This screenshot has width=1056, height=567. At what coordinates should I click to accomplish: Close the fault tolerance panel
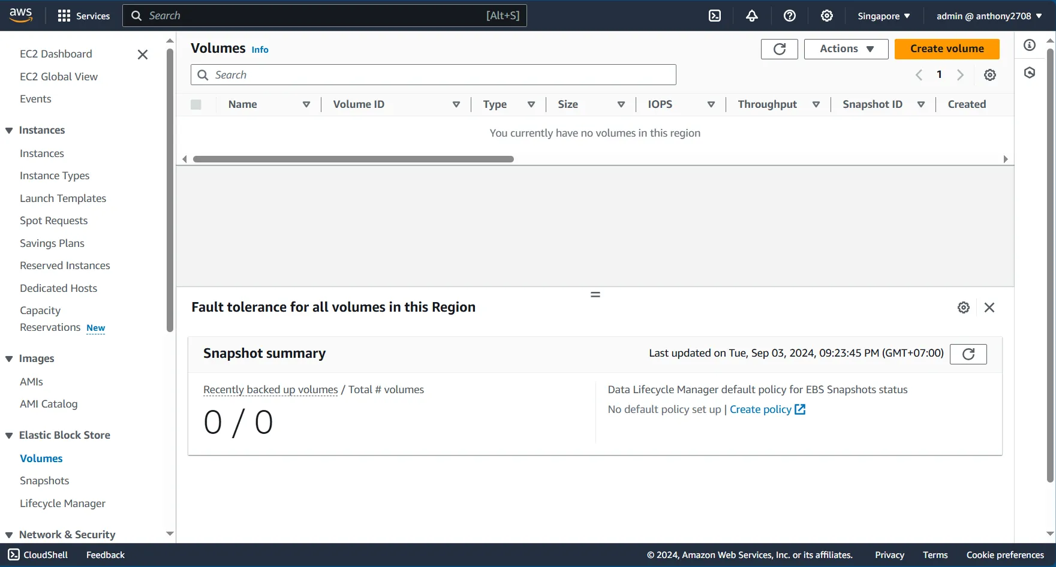coord(989,307)
